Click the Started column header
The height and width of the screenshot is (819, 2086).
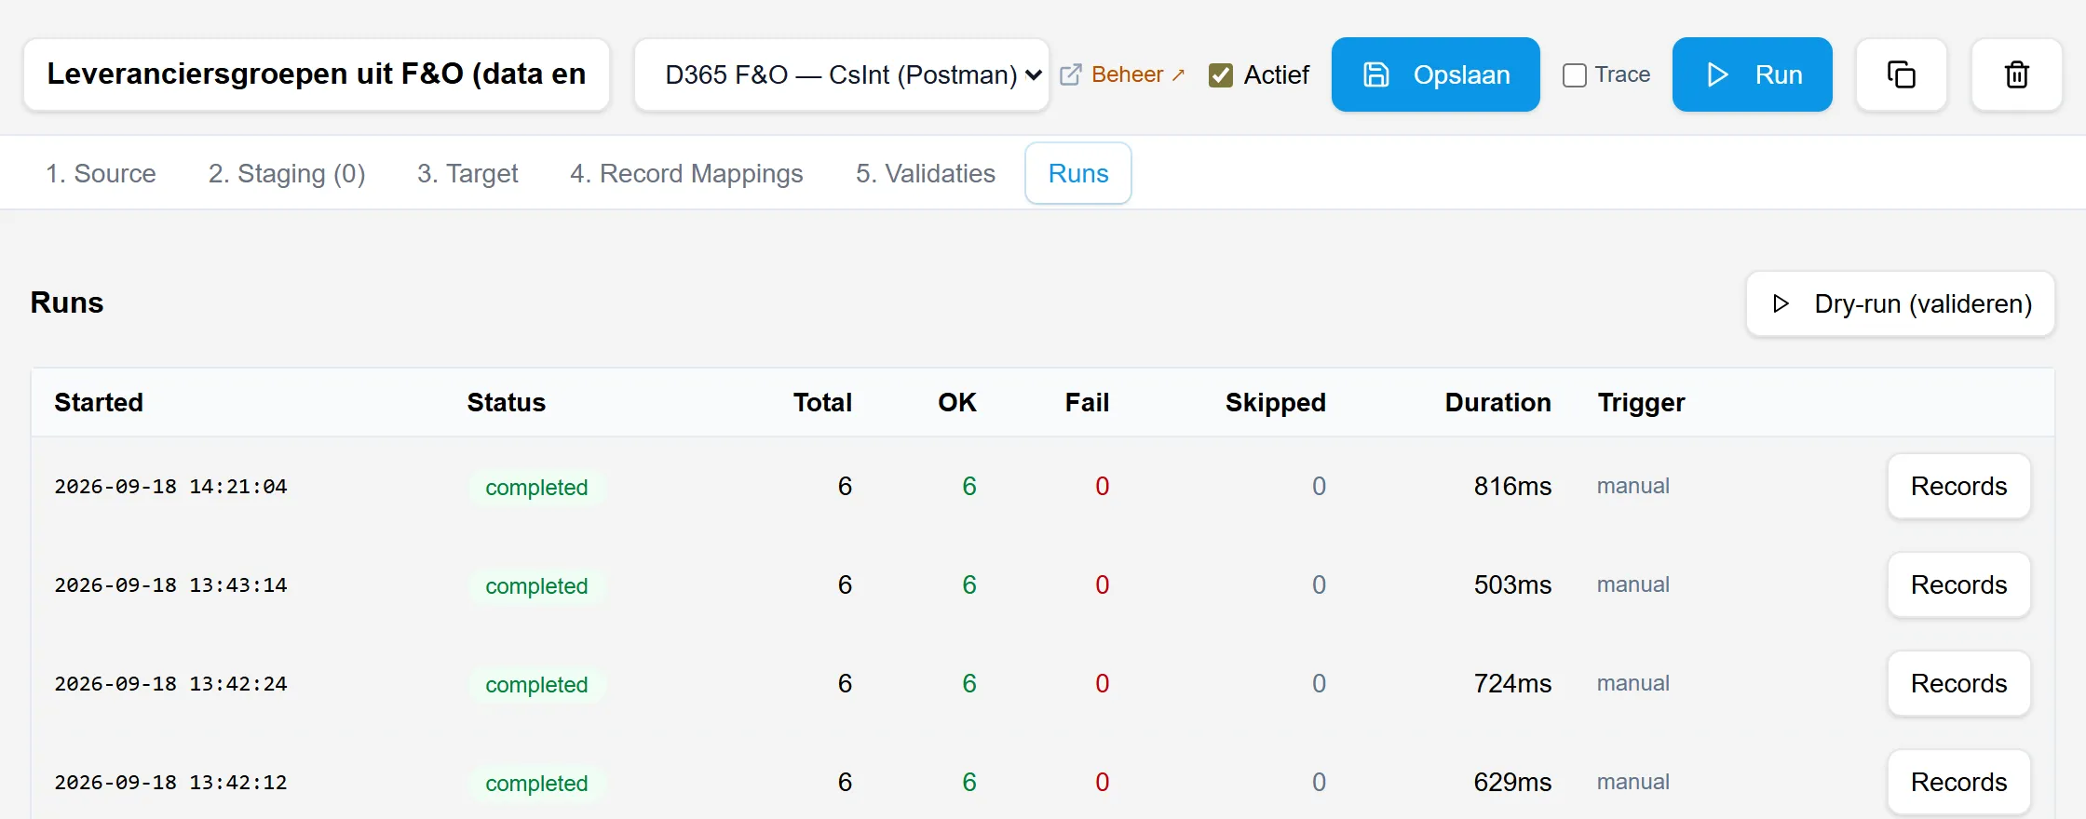(99, 402)
